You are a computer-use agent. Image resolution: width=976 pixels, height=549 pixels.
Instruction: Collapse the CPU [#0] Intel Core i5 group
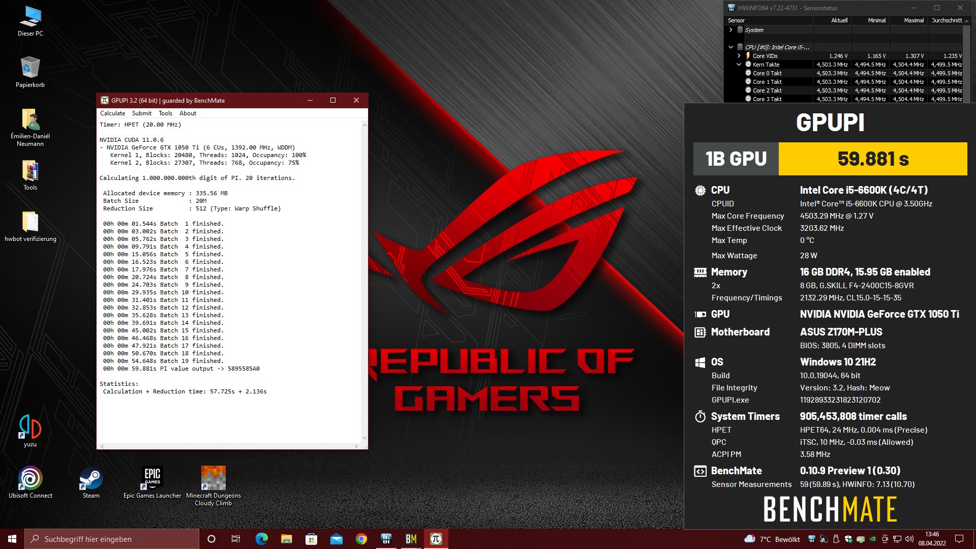coord(731,47)
